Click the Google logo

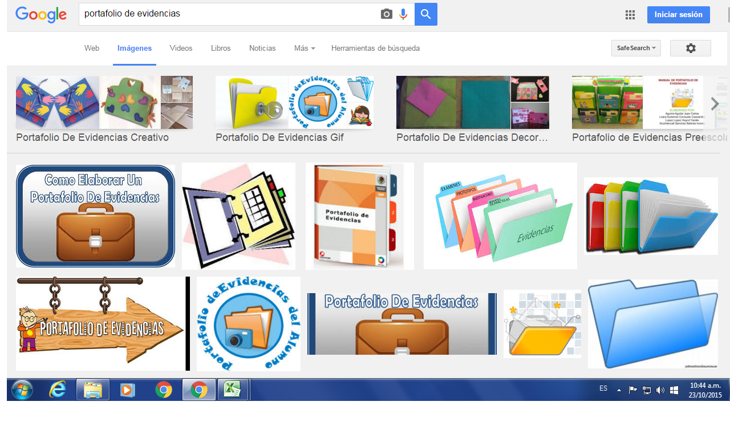tap(41, 15)
